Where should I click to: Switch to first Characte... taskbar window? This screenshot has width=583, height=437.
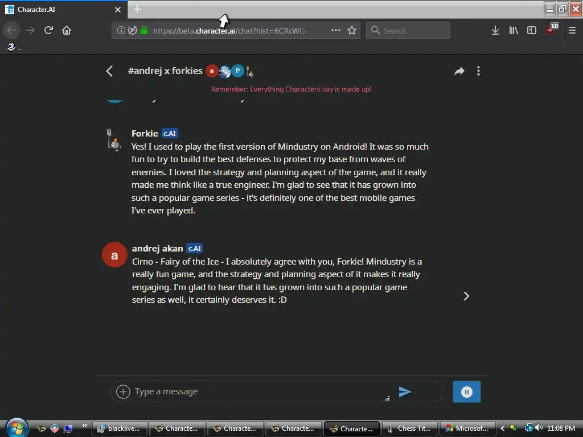(178, 428)
